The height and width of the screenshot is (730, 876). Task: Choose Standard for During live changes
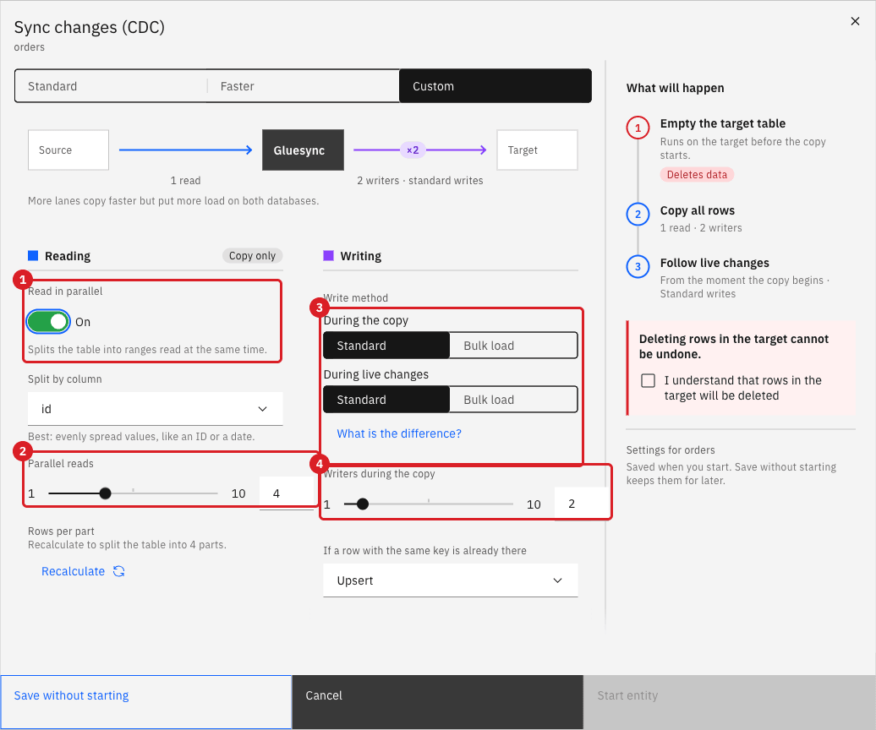[386, 400]
